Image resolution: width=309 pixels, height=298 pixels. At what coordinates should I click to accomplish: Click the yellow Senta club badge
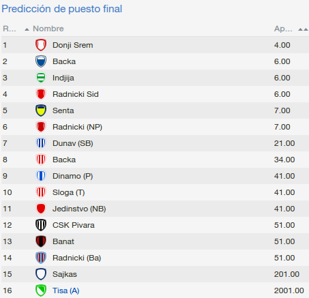tap(41, 110)
